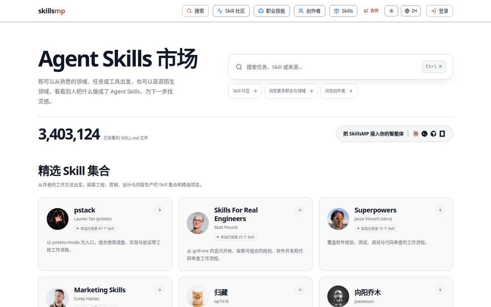The width and height of the screenshot is (491, 307).
Task: Open the ZH language selector
Action: click(411, 11)
